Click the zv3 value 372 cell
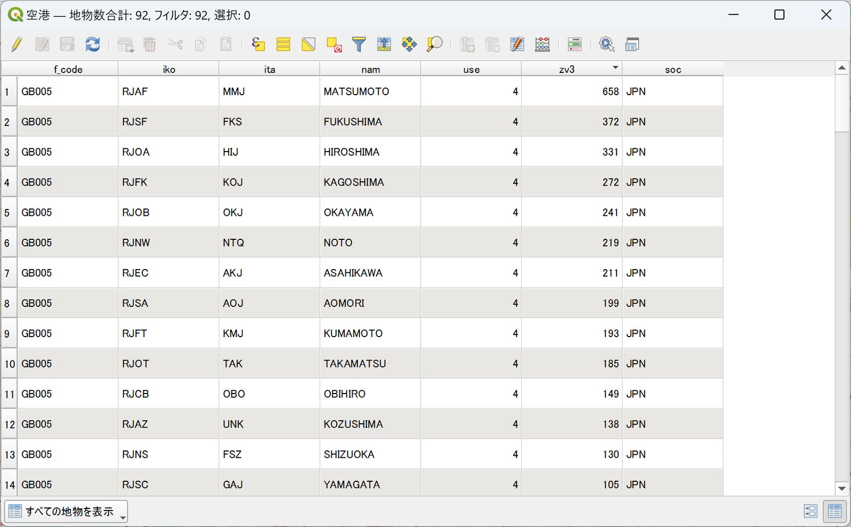Screen dimensions: 851x527 pyautogui.click(x=572, y=122)
